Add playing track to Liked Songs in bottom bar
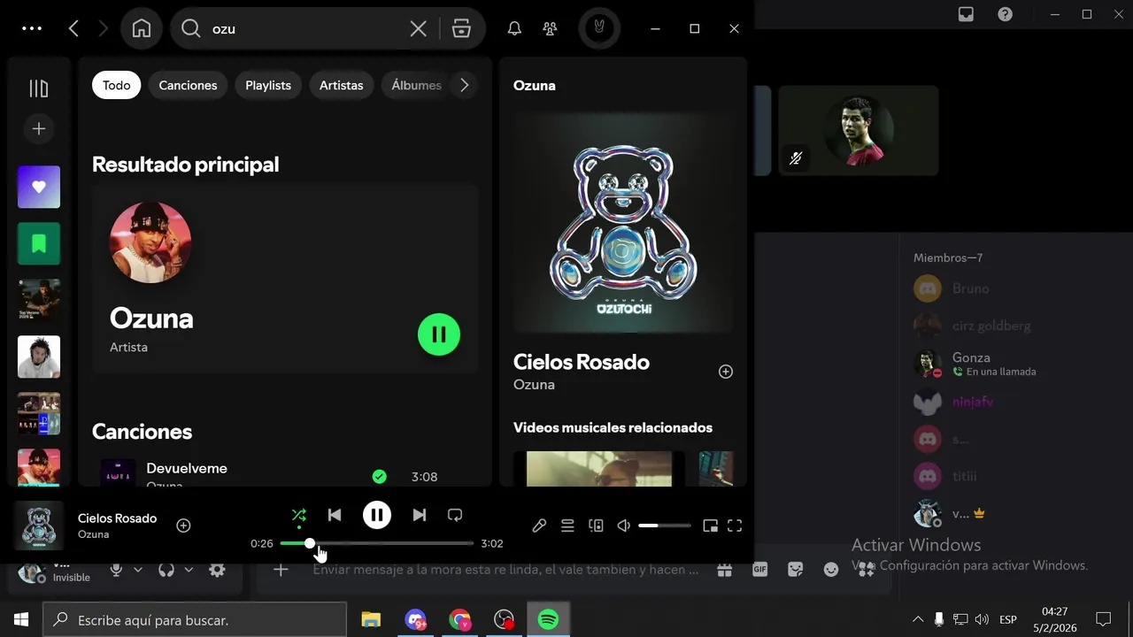The width and height of the screenshot is (1133, 637). pyautogui.click(x=183, y=526)
